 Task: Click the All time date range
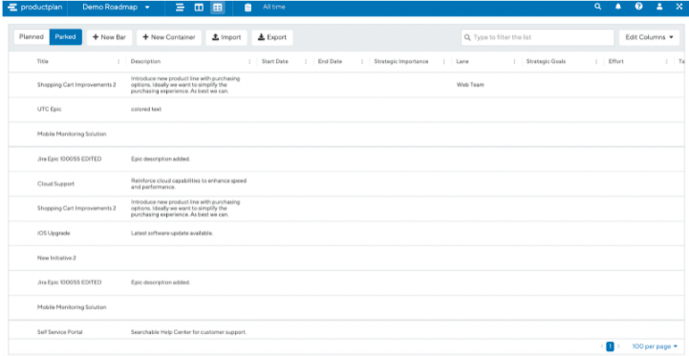point(273,7)
